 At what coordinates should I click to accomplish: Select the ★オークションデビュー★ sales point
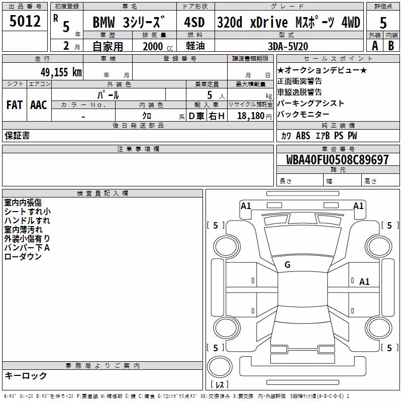(322, 70)
